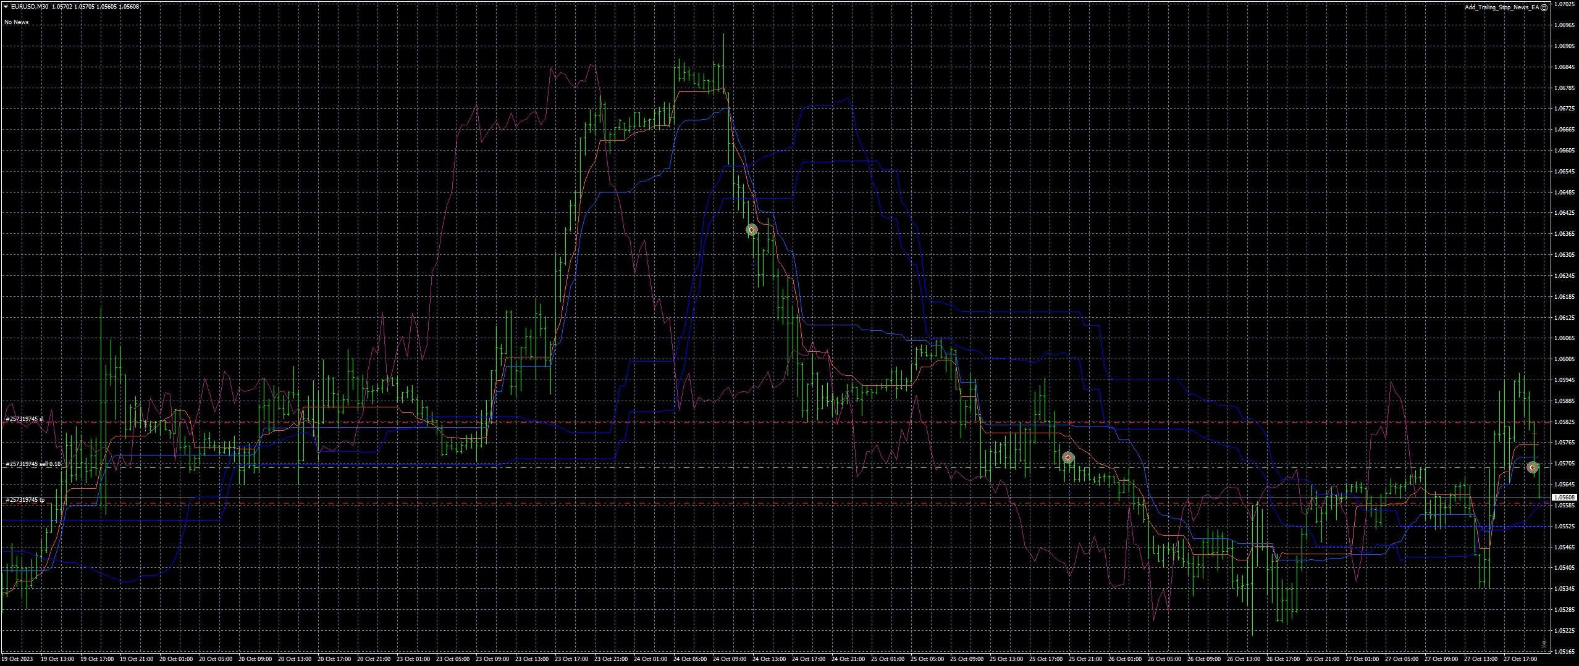Select the #257319745 sl stop loss label
This screenshot has width=1579, height=666.
(25, 419)
